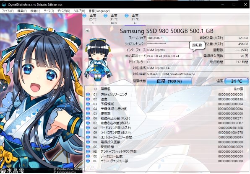Click status icon for 0B 電源投入回数
The image size is (250, 174).
(88, 142)
